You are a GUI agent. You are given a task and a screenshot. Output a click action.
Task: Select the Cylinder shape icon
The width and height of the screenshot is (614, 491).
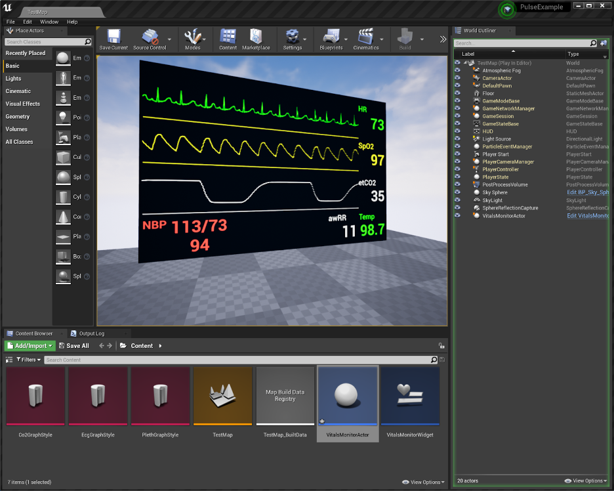(63, 197)
